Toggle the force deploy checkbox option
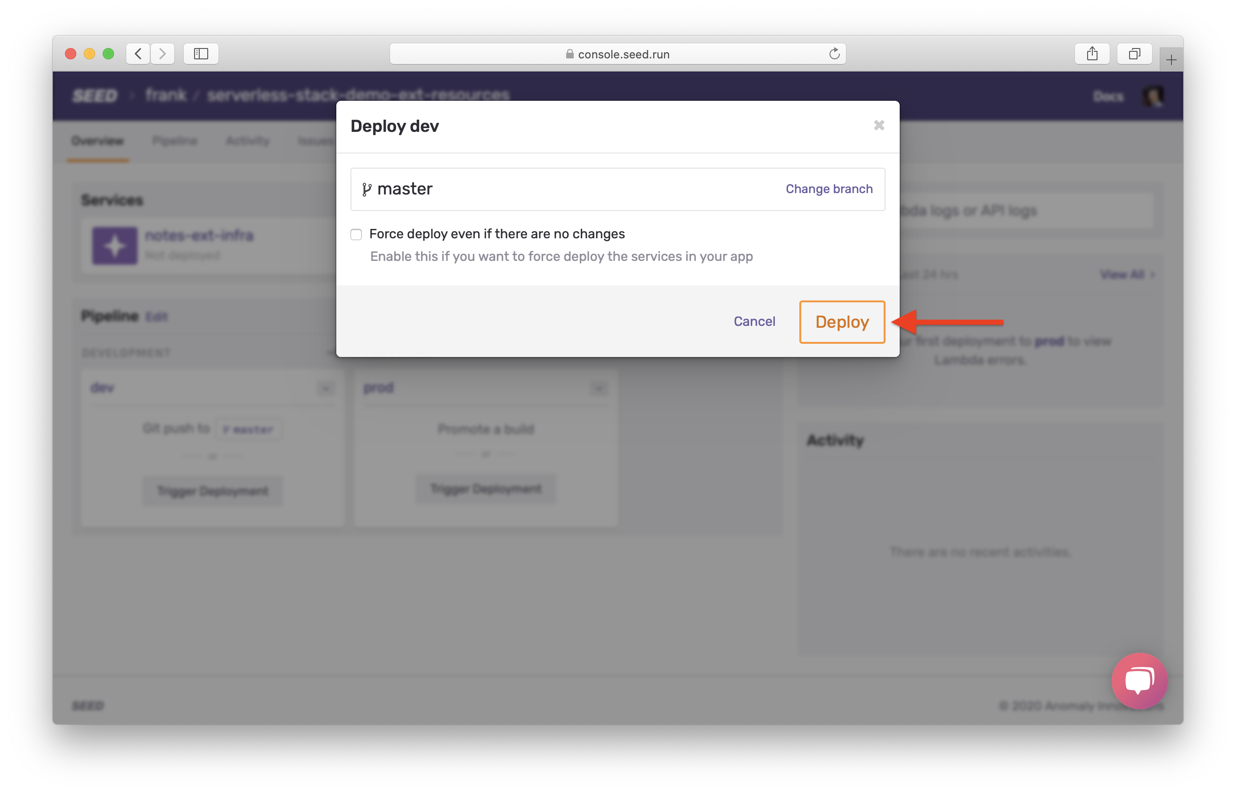The height and width of the screenshot is (794, 1236). click(x=357, y=234)
